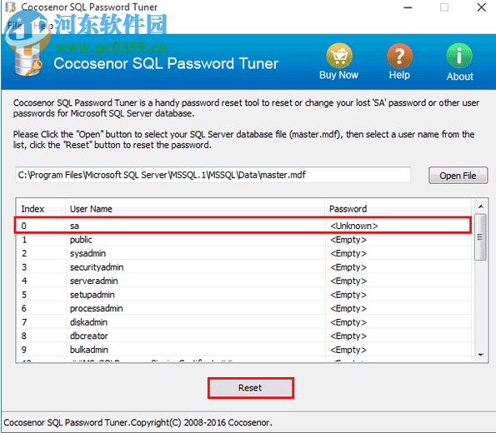
Task: Select the sysadmin user row
Action: (x=243, y=253)
